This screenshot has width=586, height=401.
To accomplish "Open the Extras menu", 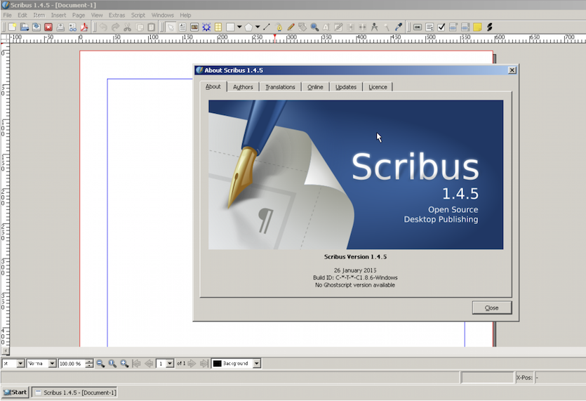I will (116, 15).
